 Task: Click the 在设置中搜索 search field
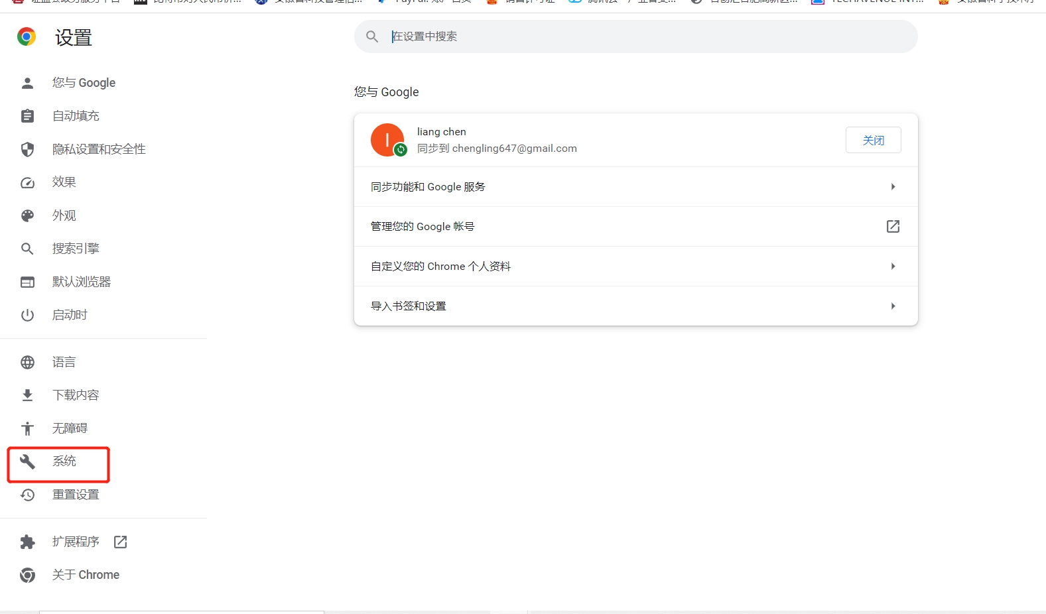coord(637,36)
